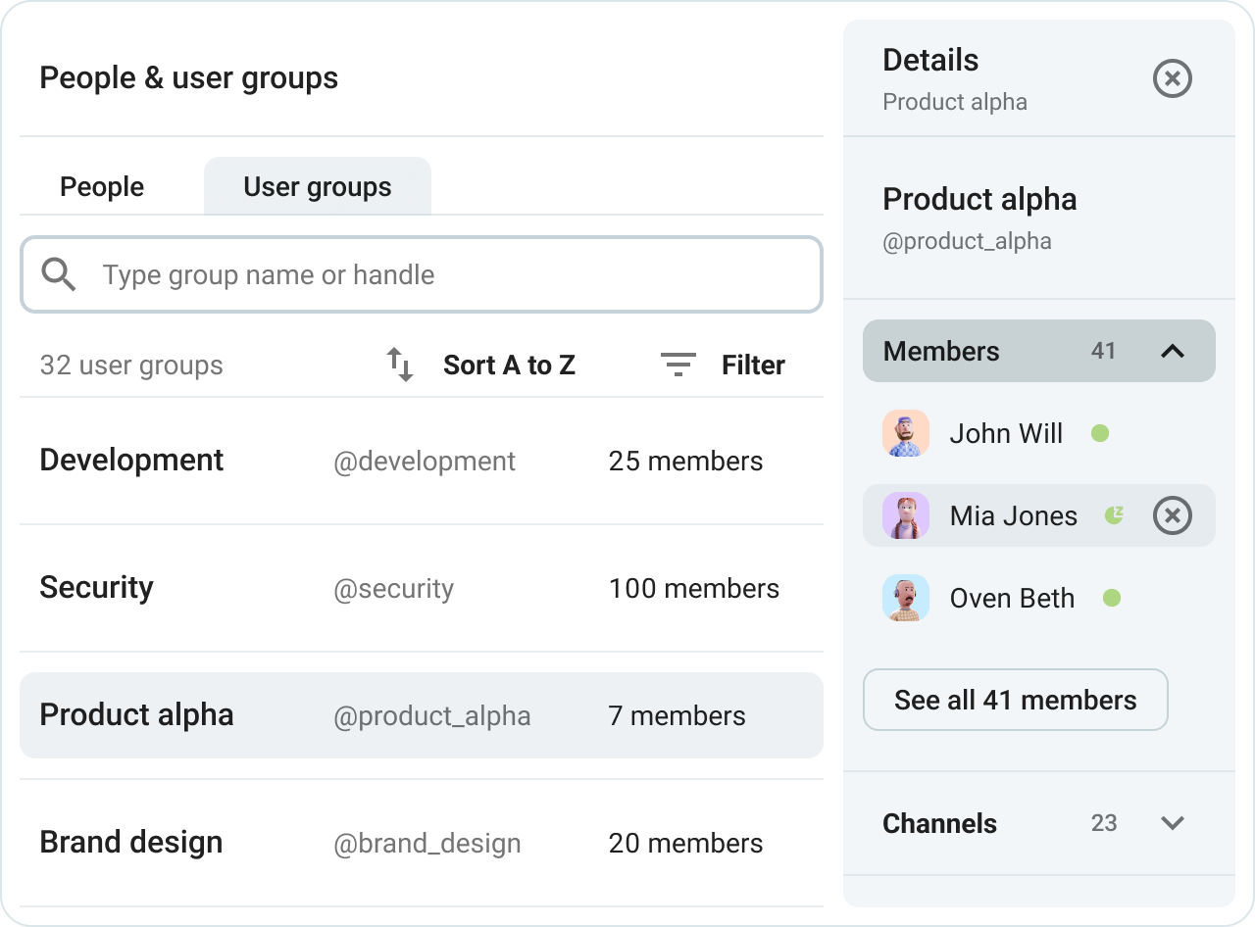Click John Will's avatar
The width and height of the screenshot is (1255, 927).
tap(905, 432)
